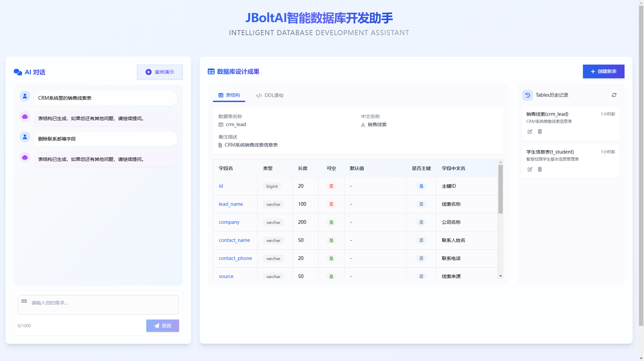Click the Tables history clock icon
Image resolution: width=644 pixels, height=361 pixels.
point(528,95)
